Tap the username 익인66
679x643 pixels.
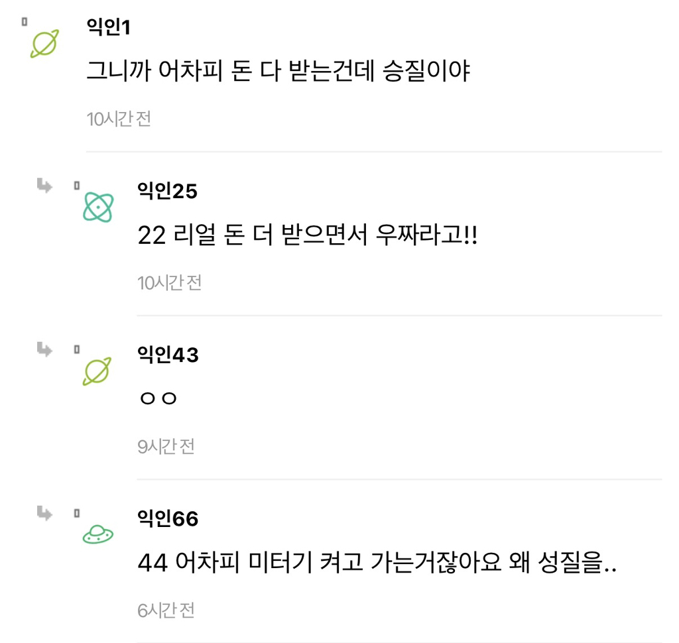(x=167, y=518)
